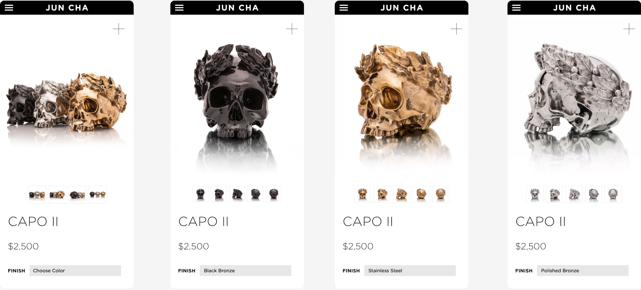Open the Polished Bronze finish dropdown
The image size is (641, 290).
coord(583,271)
